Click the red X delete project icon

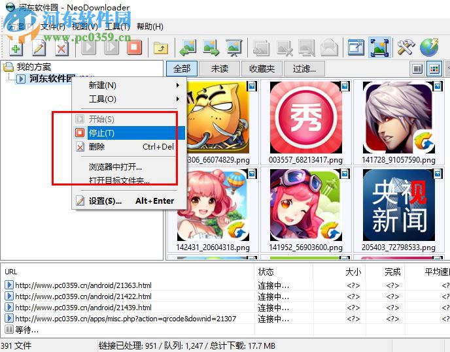pos(61,48)
